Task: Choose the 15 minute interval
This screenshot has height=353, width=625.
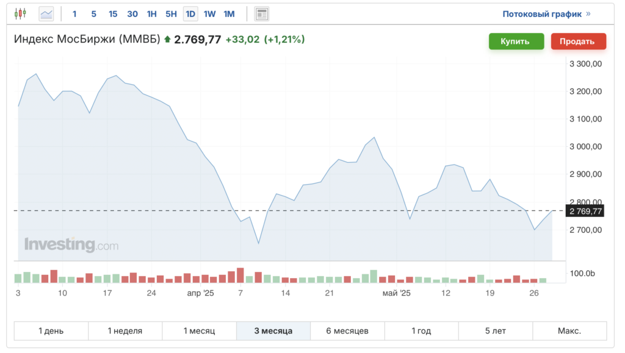Action: pyautogui.click(x=113, y=13)
